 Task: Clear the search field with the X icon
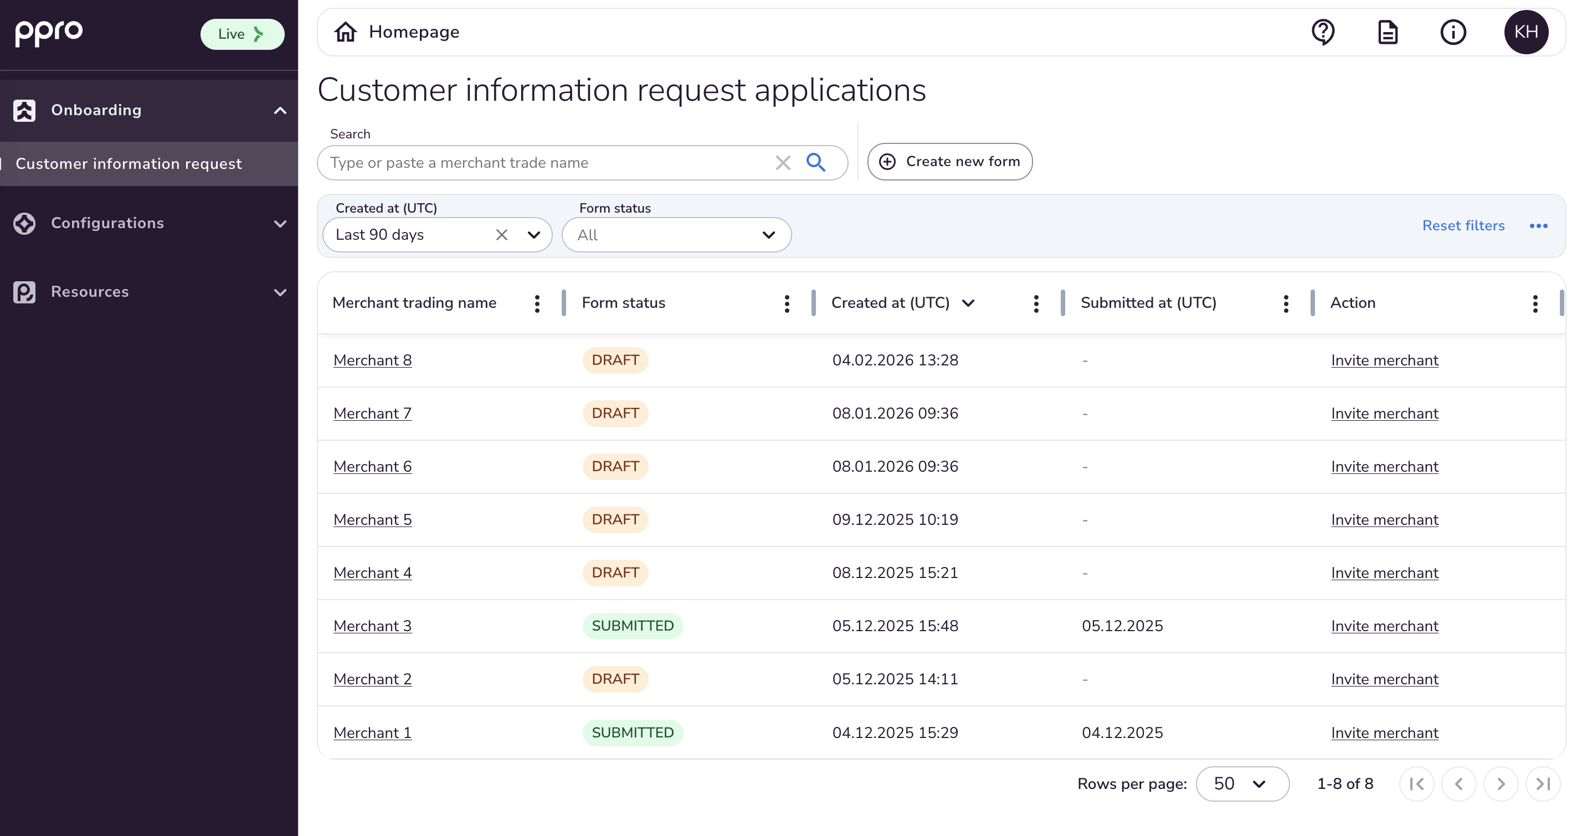coord(782,163)
